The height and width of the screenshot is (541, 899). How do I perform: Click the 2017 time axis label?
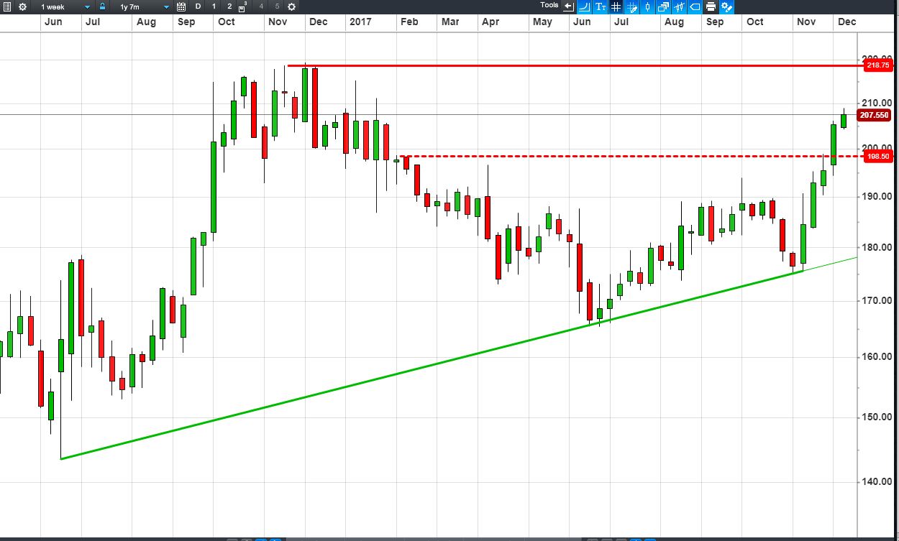pyautogui.click(x=360, y=22)
